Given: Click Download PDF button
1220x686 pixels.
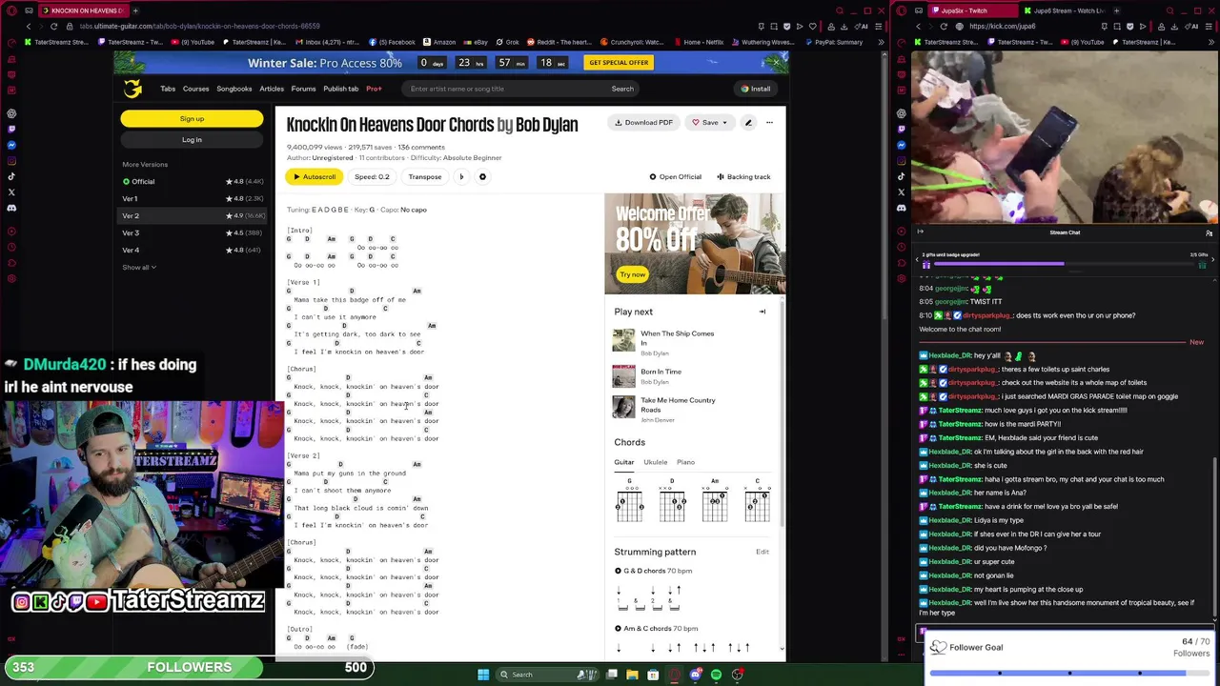Looking at the screenshot, I should coord(644,122).
